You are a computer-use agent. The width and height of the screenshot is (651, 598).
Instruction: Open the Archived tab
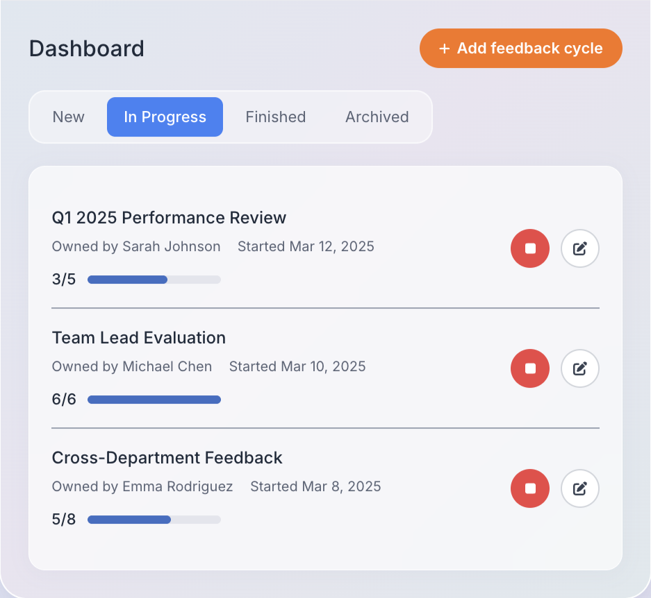point(377,117)
